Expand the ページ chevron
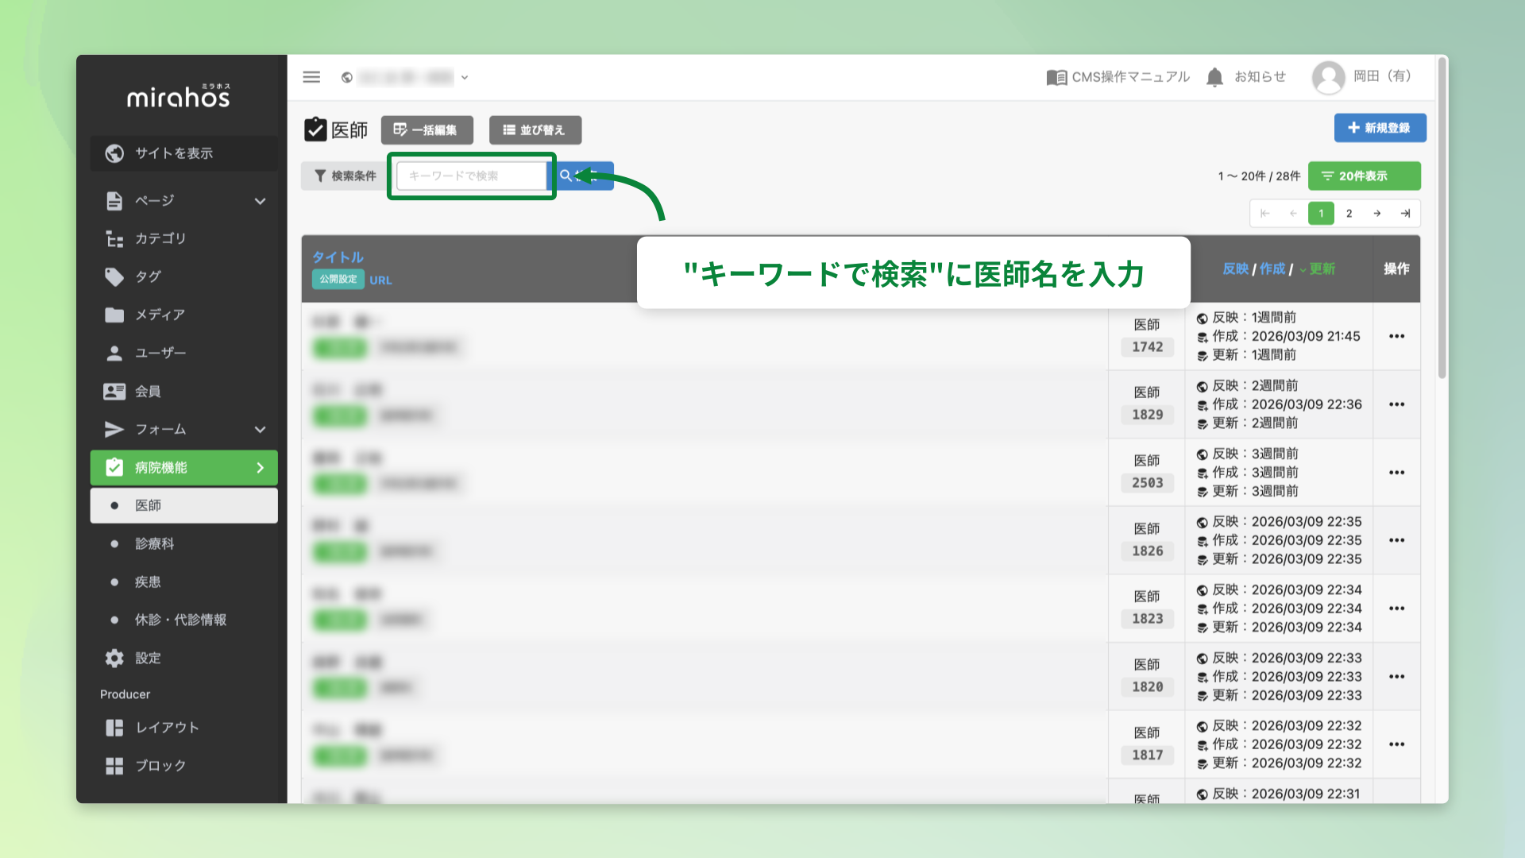 pyautogui.click(x=260, y=201)
